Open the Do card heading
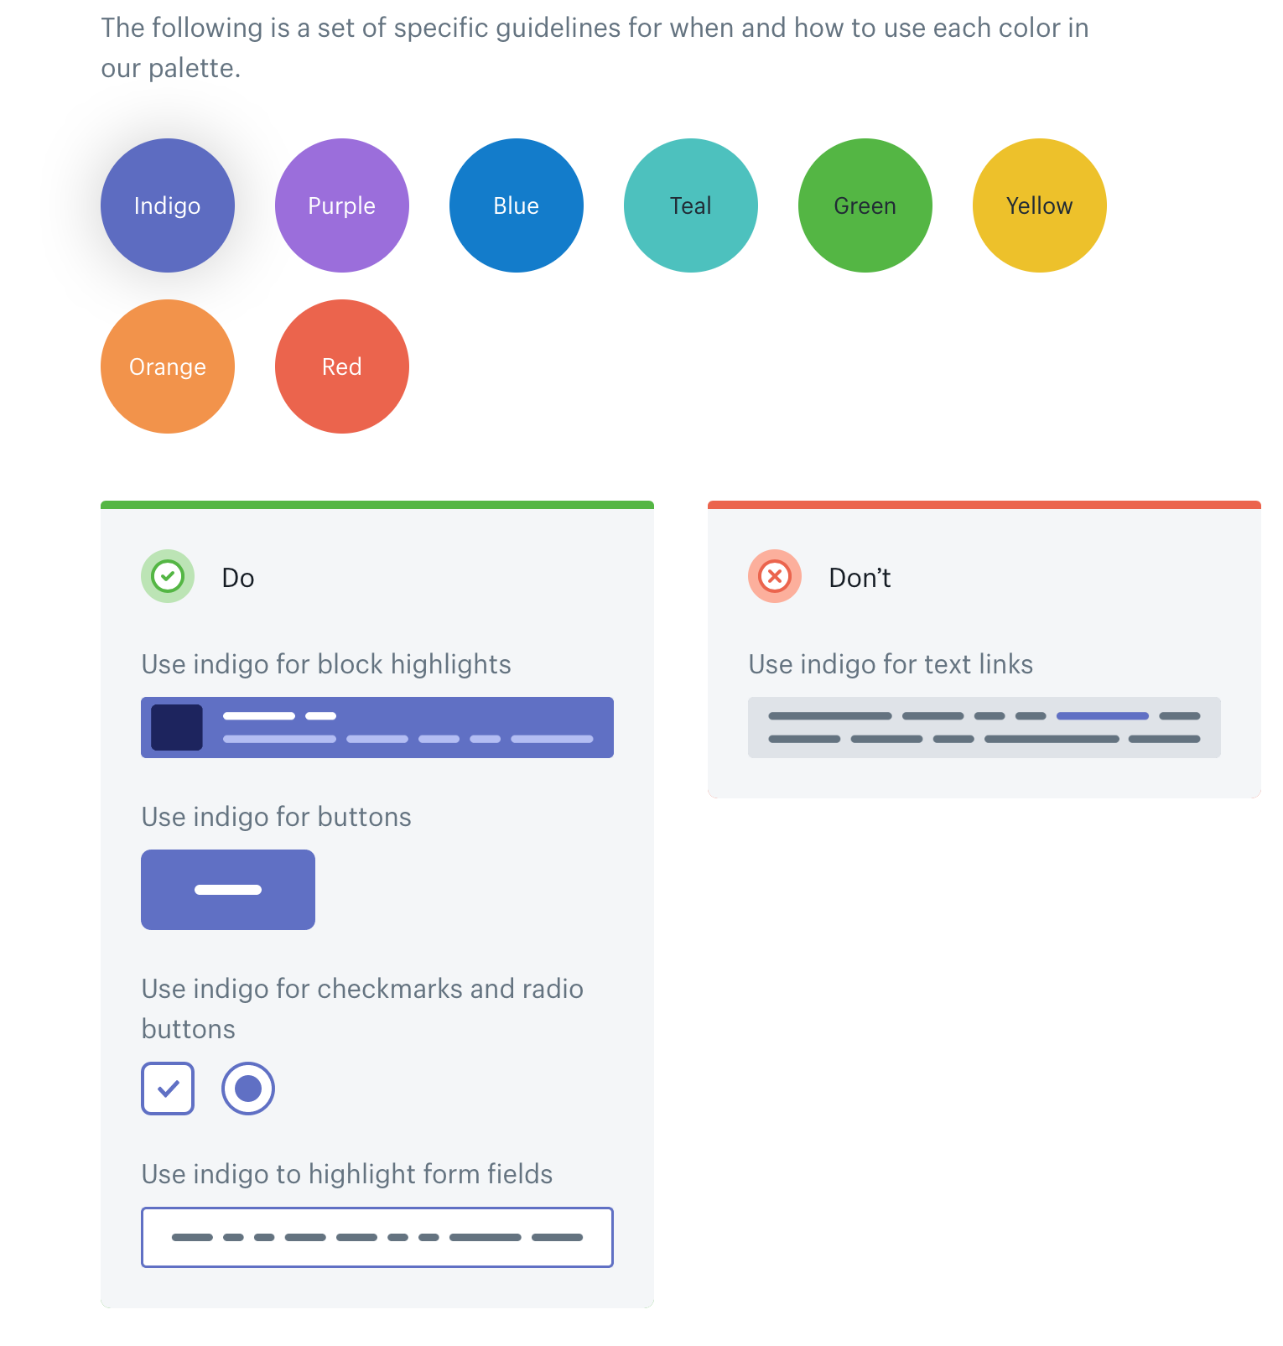Screen dimensions: 1283x1346 tap(237, 576)
